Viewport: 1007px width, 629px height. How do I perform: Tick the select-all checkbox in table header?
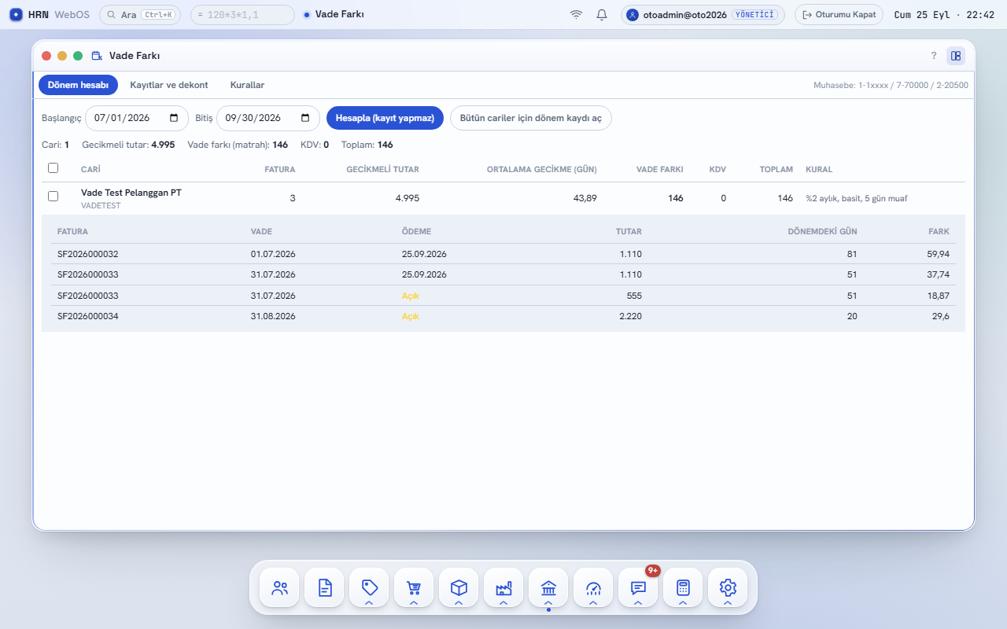(53, 167)
